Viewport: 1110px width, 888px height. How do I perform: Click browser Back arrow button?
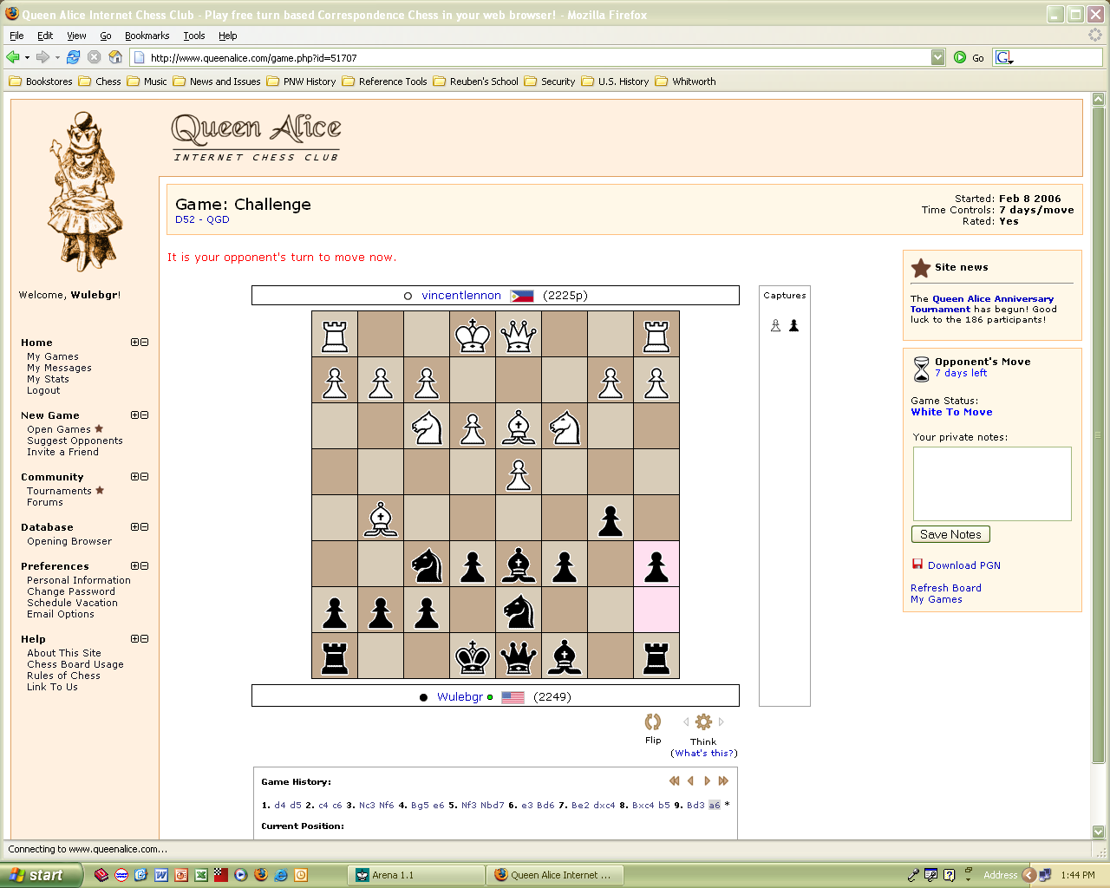click(x=13, y=57)
